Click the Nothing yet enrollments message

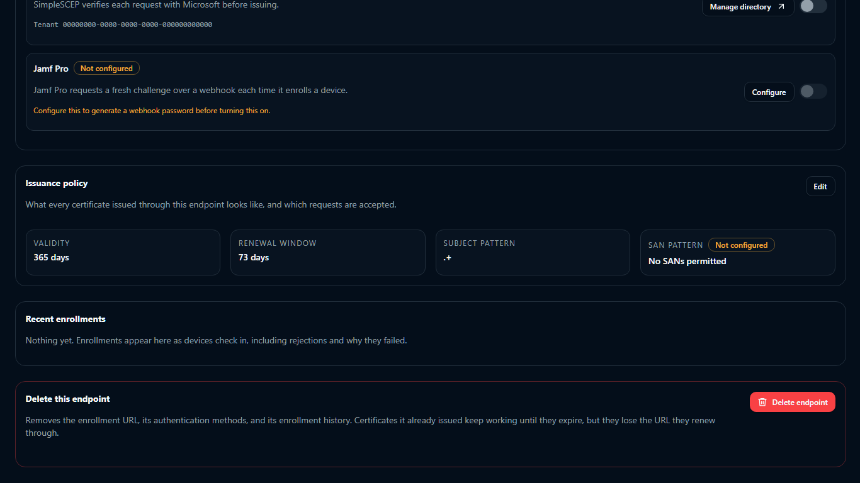pos(216,340)
